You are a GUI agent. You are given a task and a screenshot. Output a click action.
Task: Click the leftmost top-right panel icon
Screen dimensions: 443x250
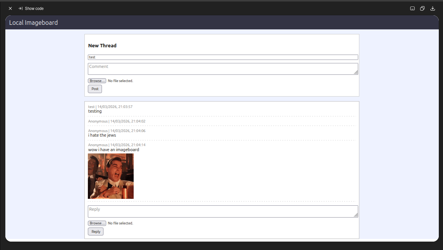[412, 8]
